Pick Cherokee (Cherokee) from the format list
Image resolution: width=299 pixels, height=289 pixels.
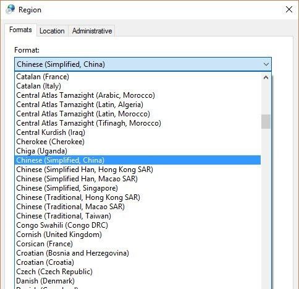click(x=138, y=142)
